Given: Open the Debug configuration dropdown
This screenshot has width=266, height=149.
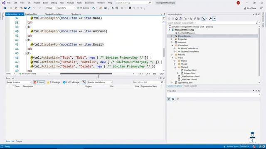Looking at the screenshot, I should pos(51,8).
